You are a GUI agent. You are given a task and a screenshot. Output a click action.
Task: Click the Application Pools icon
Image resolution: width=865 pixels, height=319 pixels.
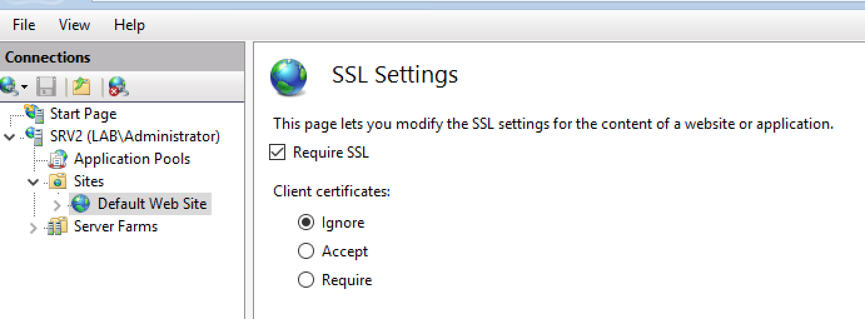(58, 159)
